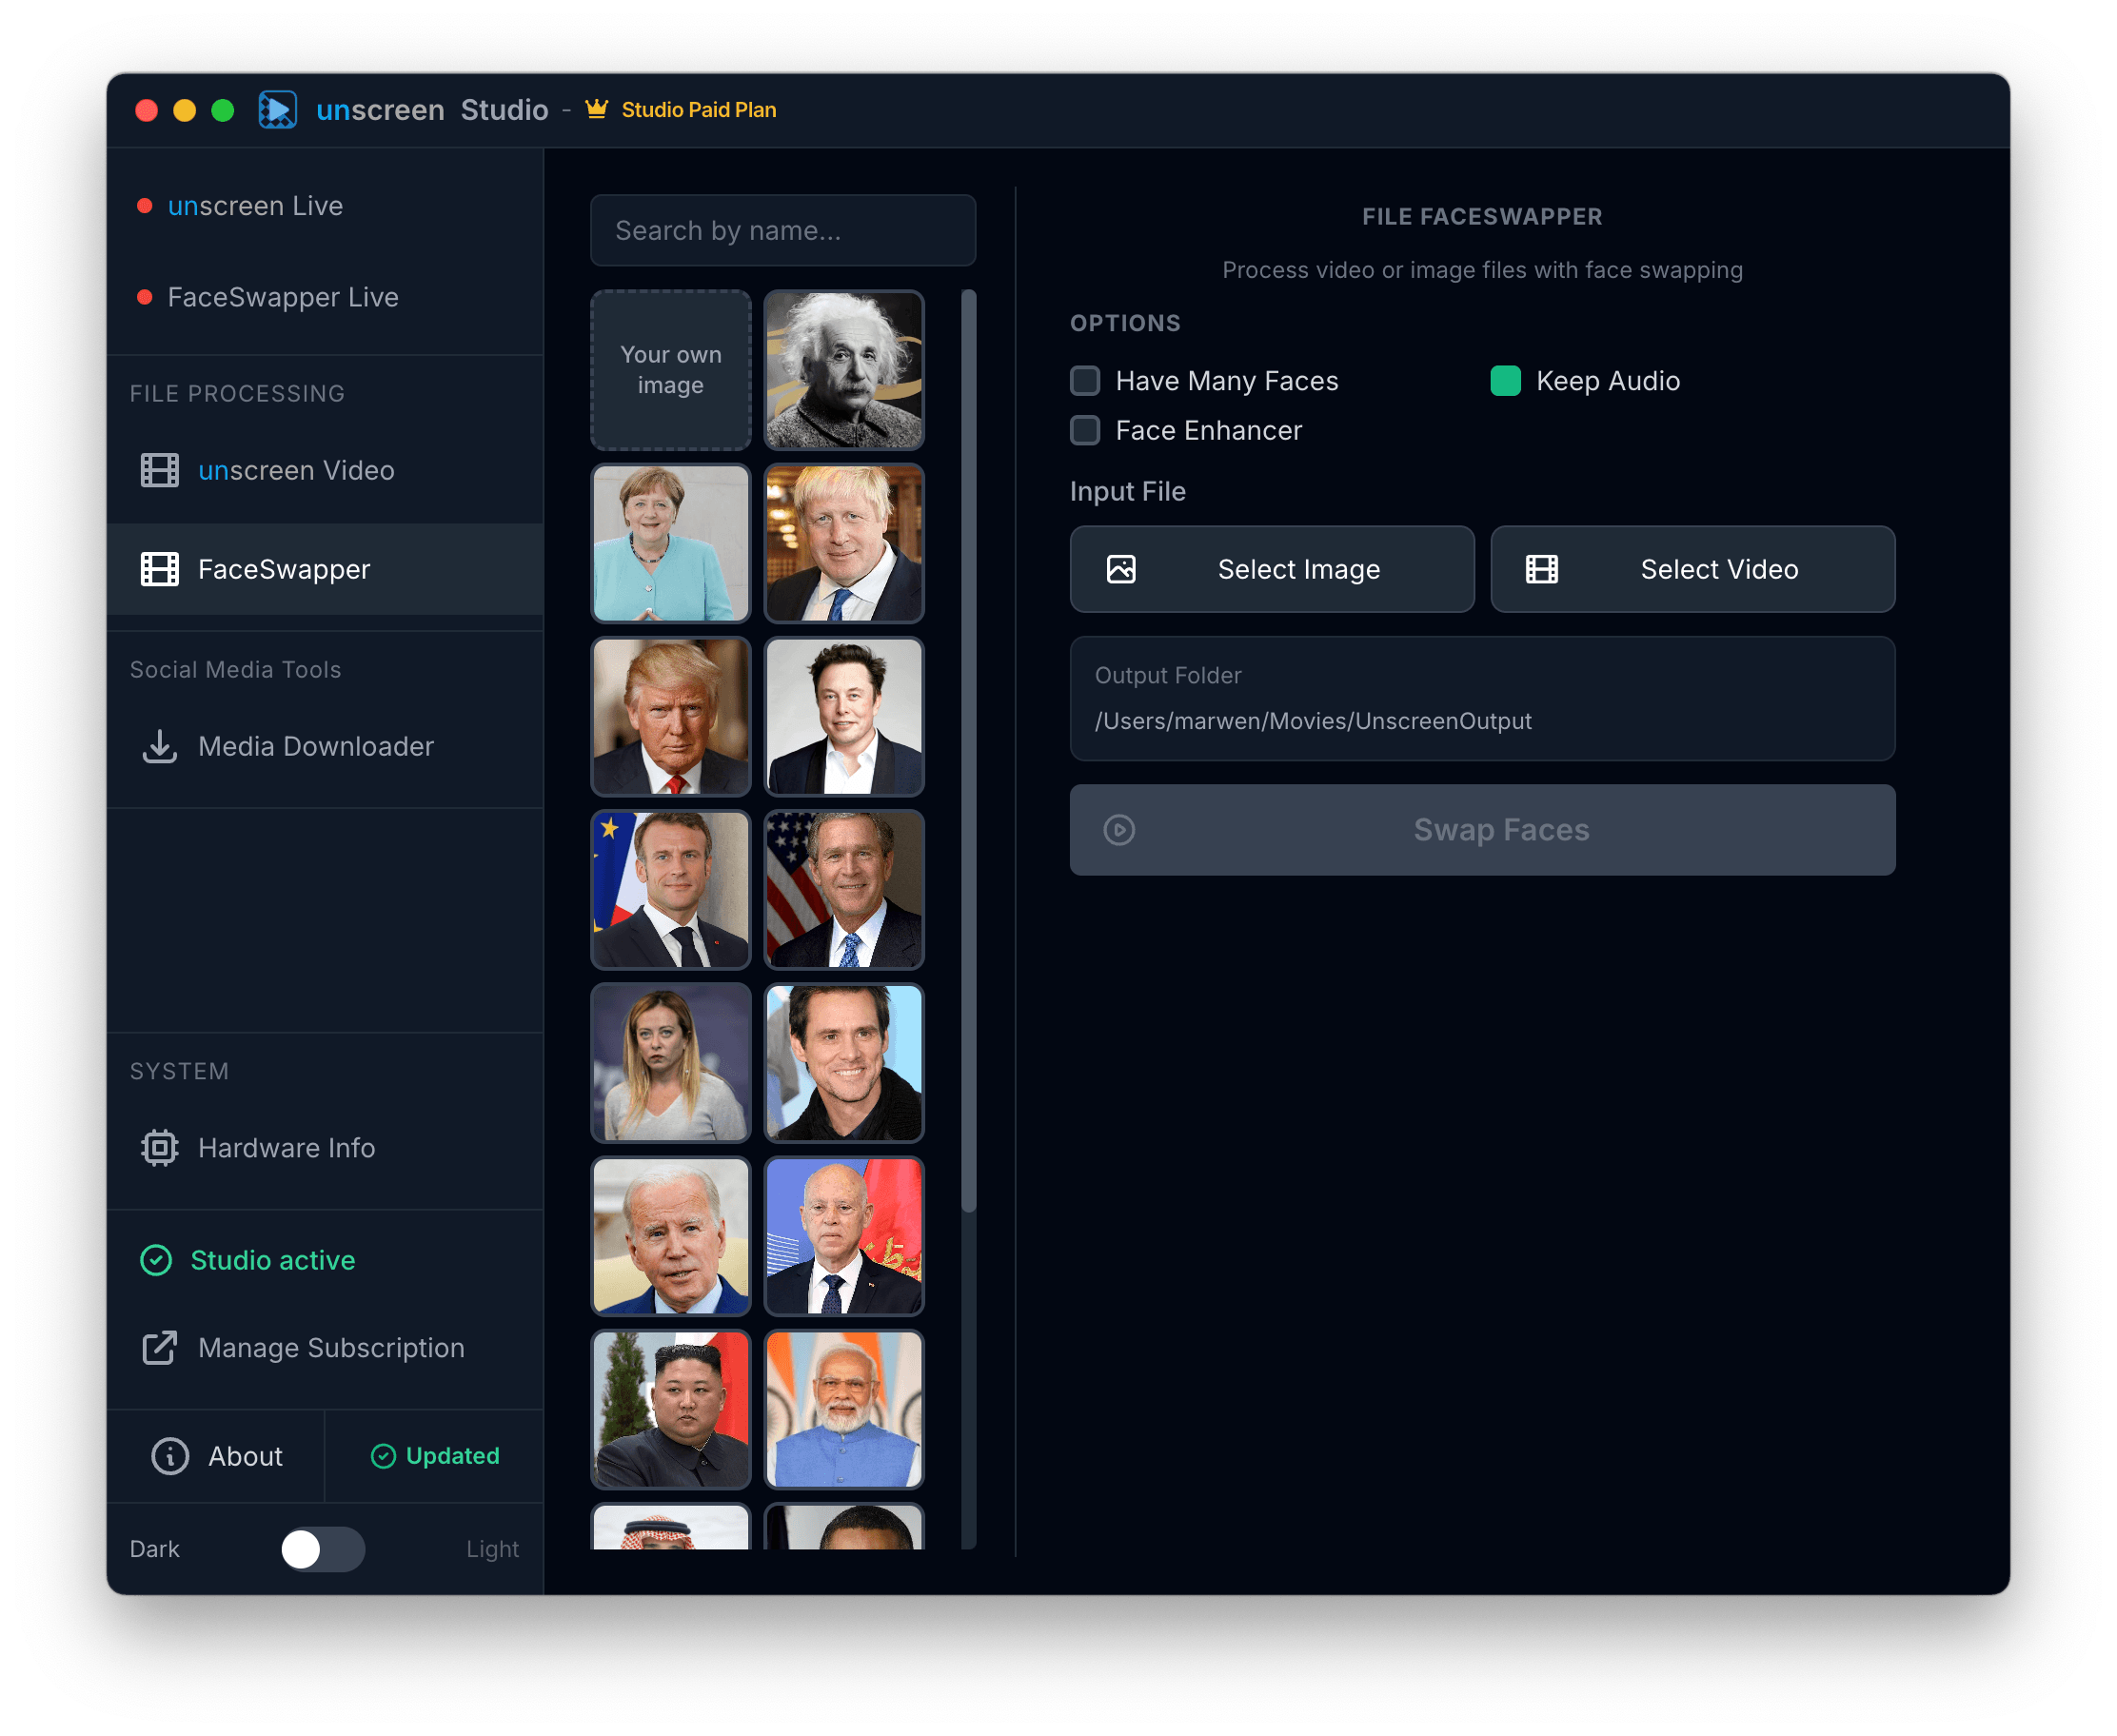Click the image icon inside Select Image
This screenshot has height=1736, width=2117.
pyautogui.click(x=1121, y=569)
